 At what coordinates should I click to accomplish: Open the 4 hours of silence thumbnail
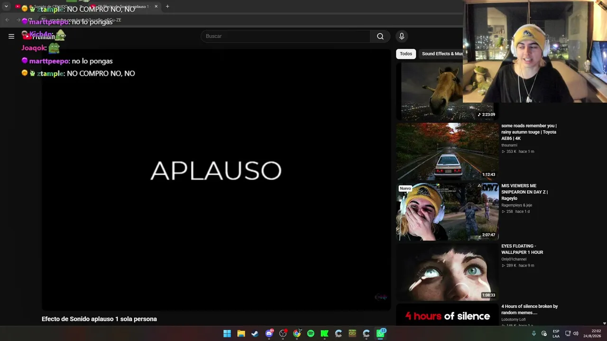point(447,315)
